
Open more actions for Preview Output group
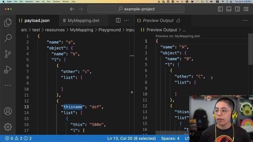click(245, 21)
